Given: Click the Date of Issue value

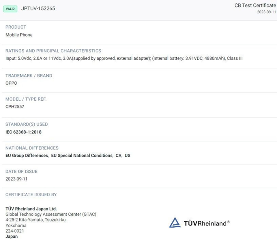Looking at the screenshot, I should click(x=16, y=179).
